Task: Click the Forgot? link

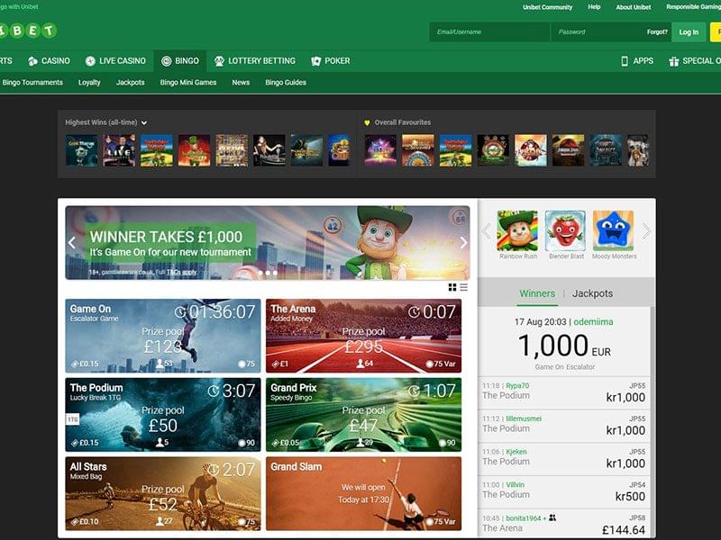Action: [x=657, y=32]
